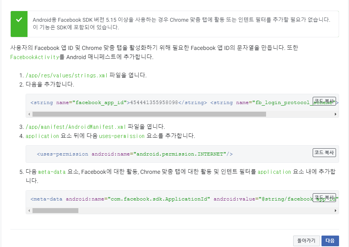
Task: Click /app/manifest/AndroidManifest.xml path text
Action: click(76, 127)
